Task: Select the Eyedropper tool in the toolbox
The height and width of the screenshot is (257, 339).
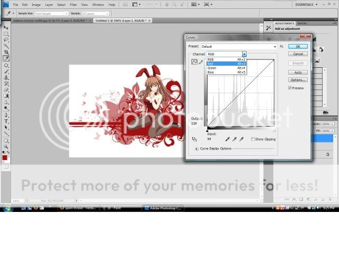Action: pos(6,58)
